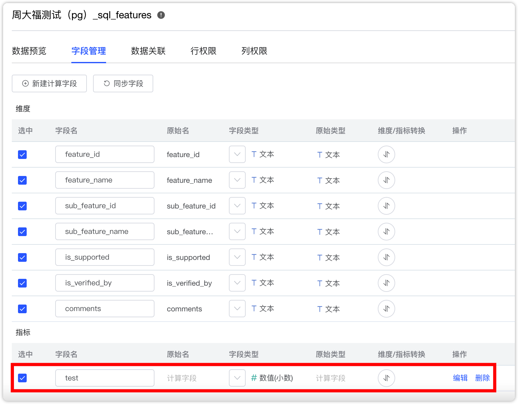Open the 行权限 tab
518x404 pixels.
(x=203, y=51)
